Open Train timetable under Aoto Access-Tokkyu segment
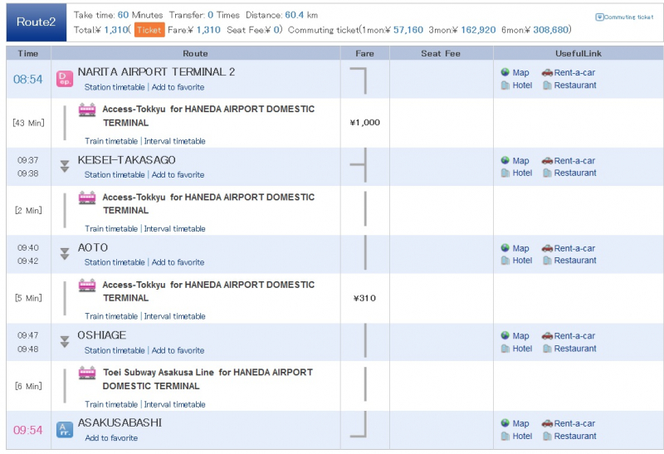The height and width of the screenshot is (454, 664). pos(111,316)
